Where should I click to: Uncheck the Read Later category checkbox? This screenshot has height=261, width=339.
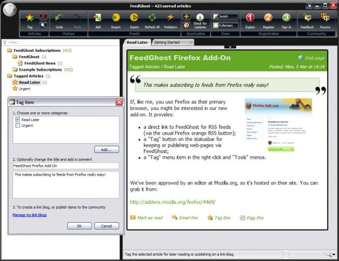[18, 120]
